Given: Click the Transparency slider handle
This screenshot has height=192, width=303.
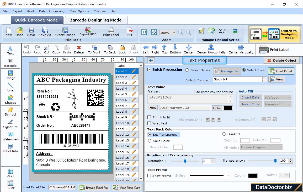Looking at the screenshot, I should (275, 161).
